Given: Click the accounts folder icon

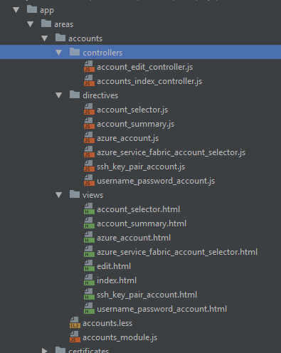Looking at the screenshot, I should [x=60, y=38].
